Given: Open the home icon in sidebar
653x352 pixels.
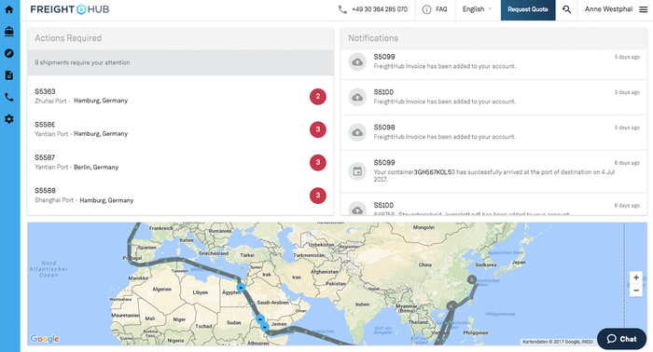Looking at the screenshot, I should pos(8,9).
